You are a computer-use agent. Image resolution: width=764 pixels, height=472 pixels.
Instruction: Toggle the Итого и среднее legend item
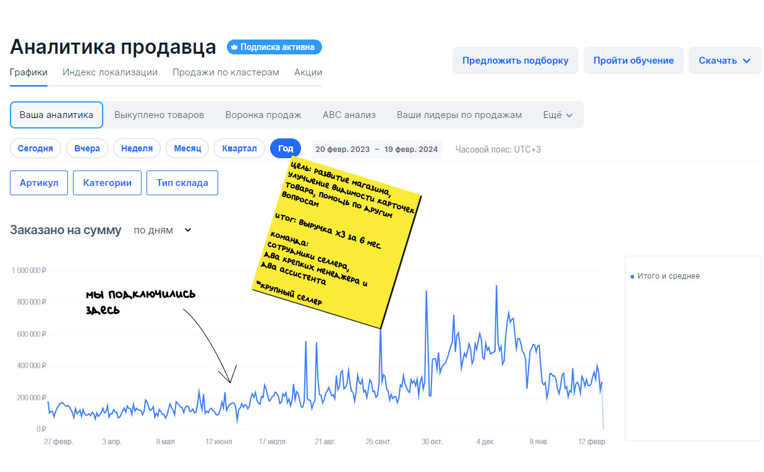665,276
